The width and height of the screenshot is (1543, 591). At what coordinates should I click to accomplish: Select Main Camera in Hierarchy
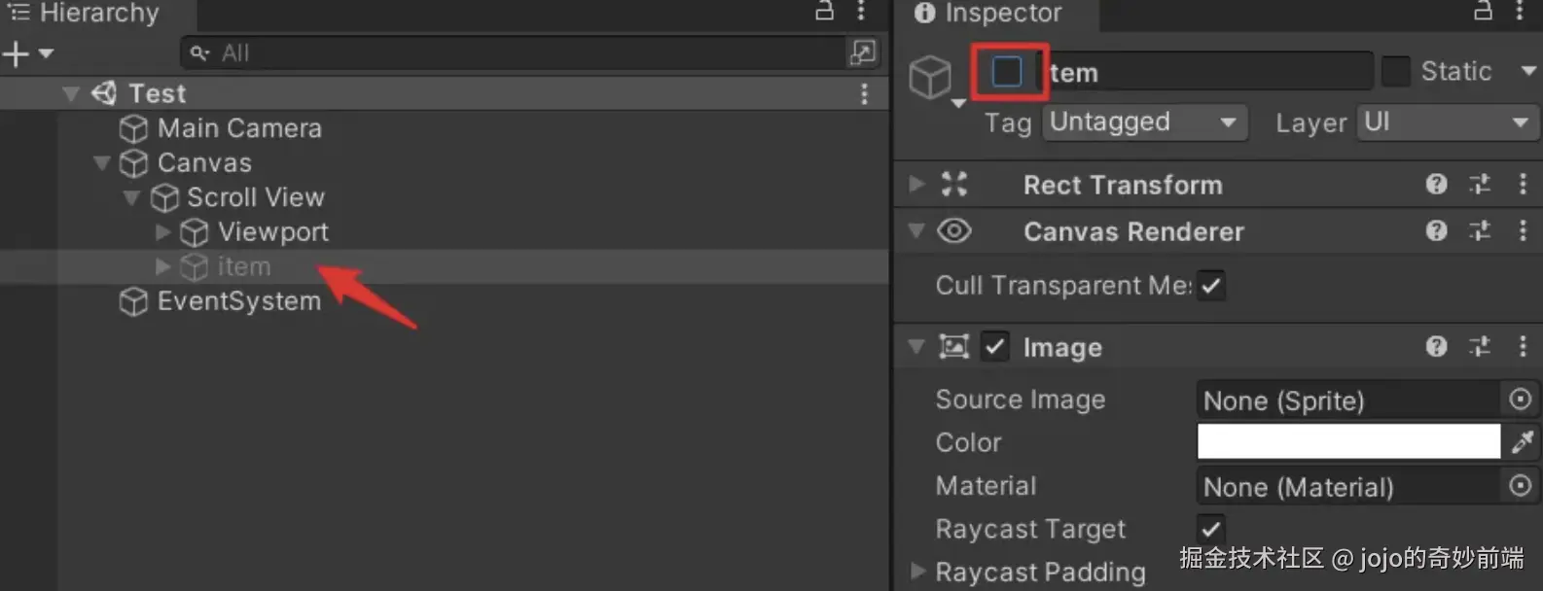click(x=238, y=128)
